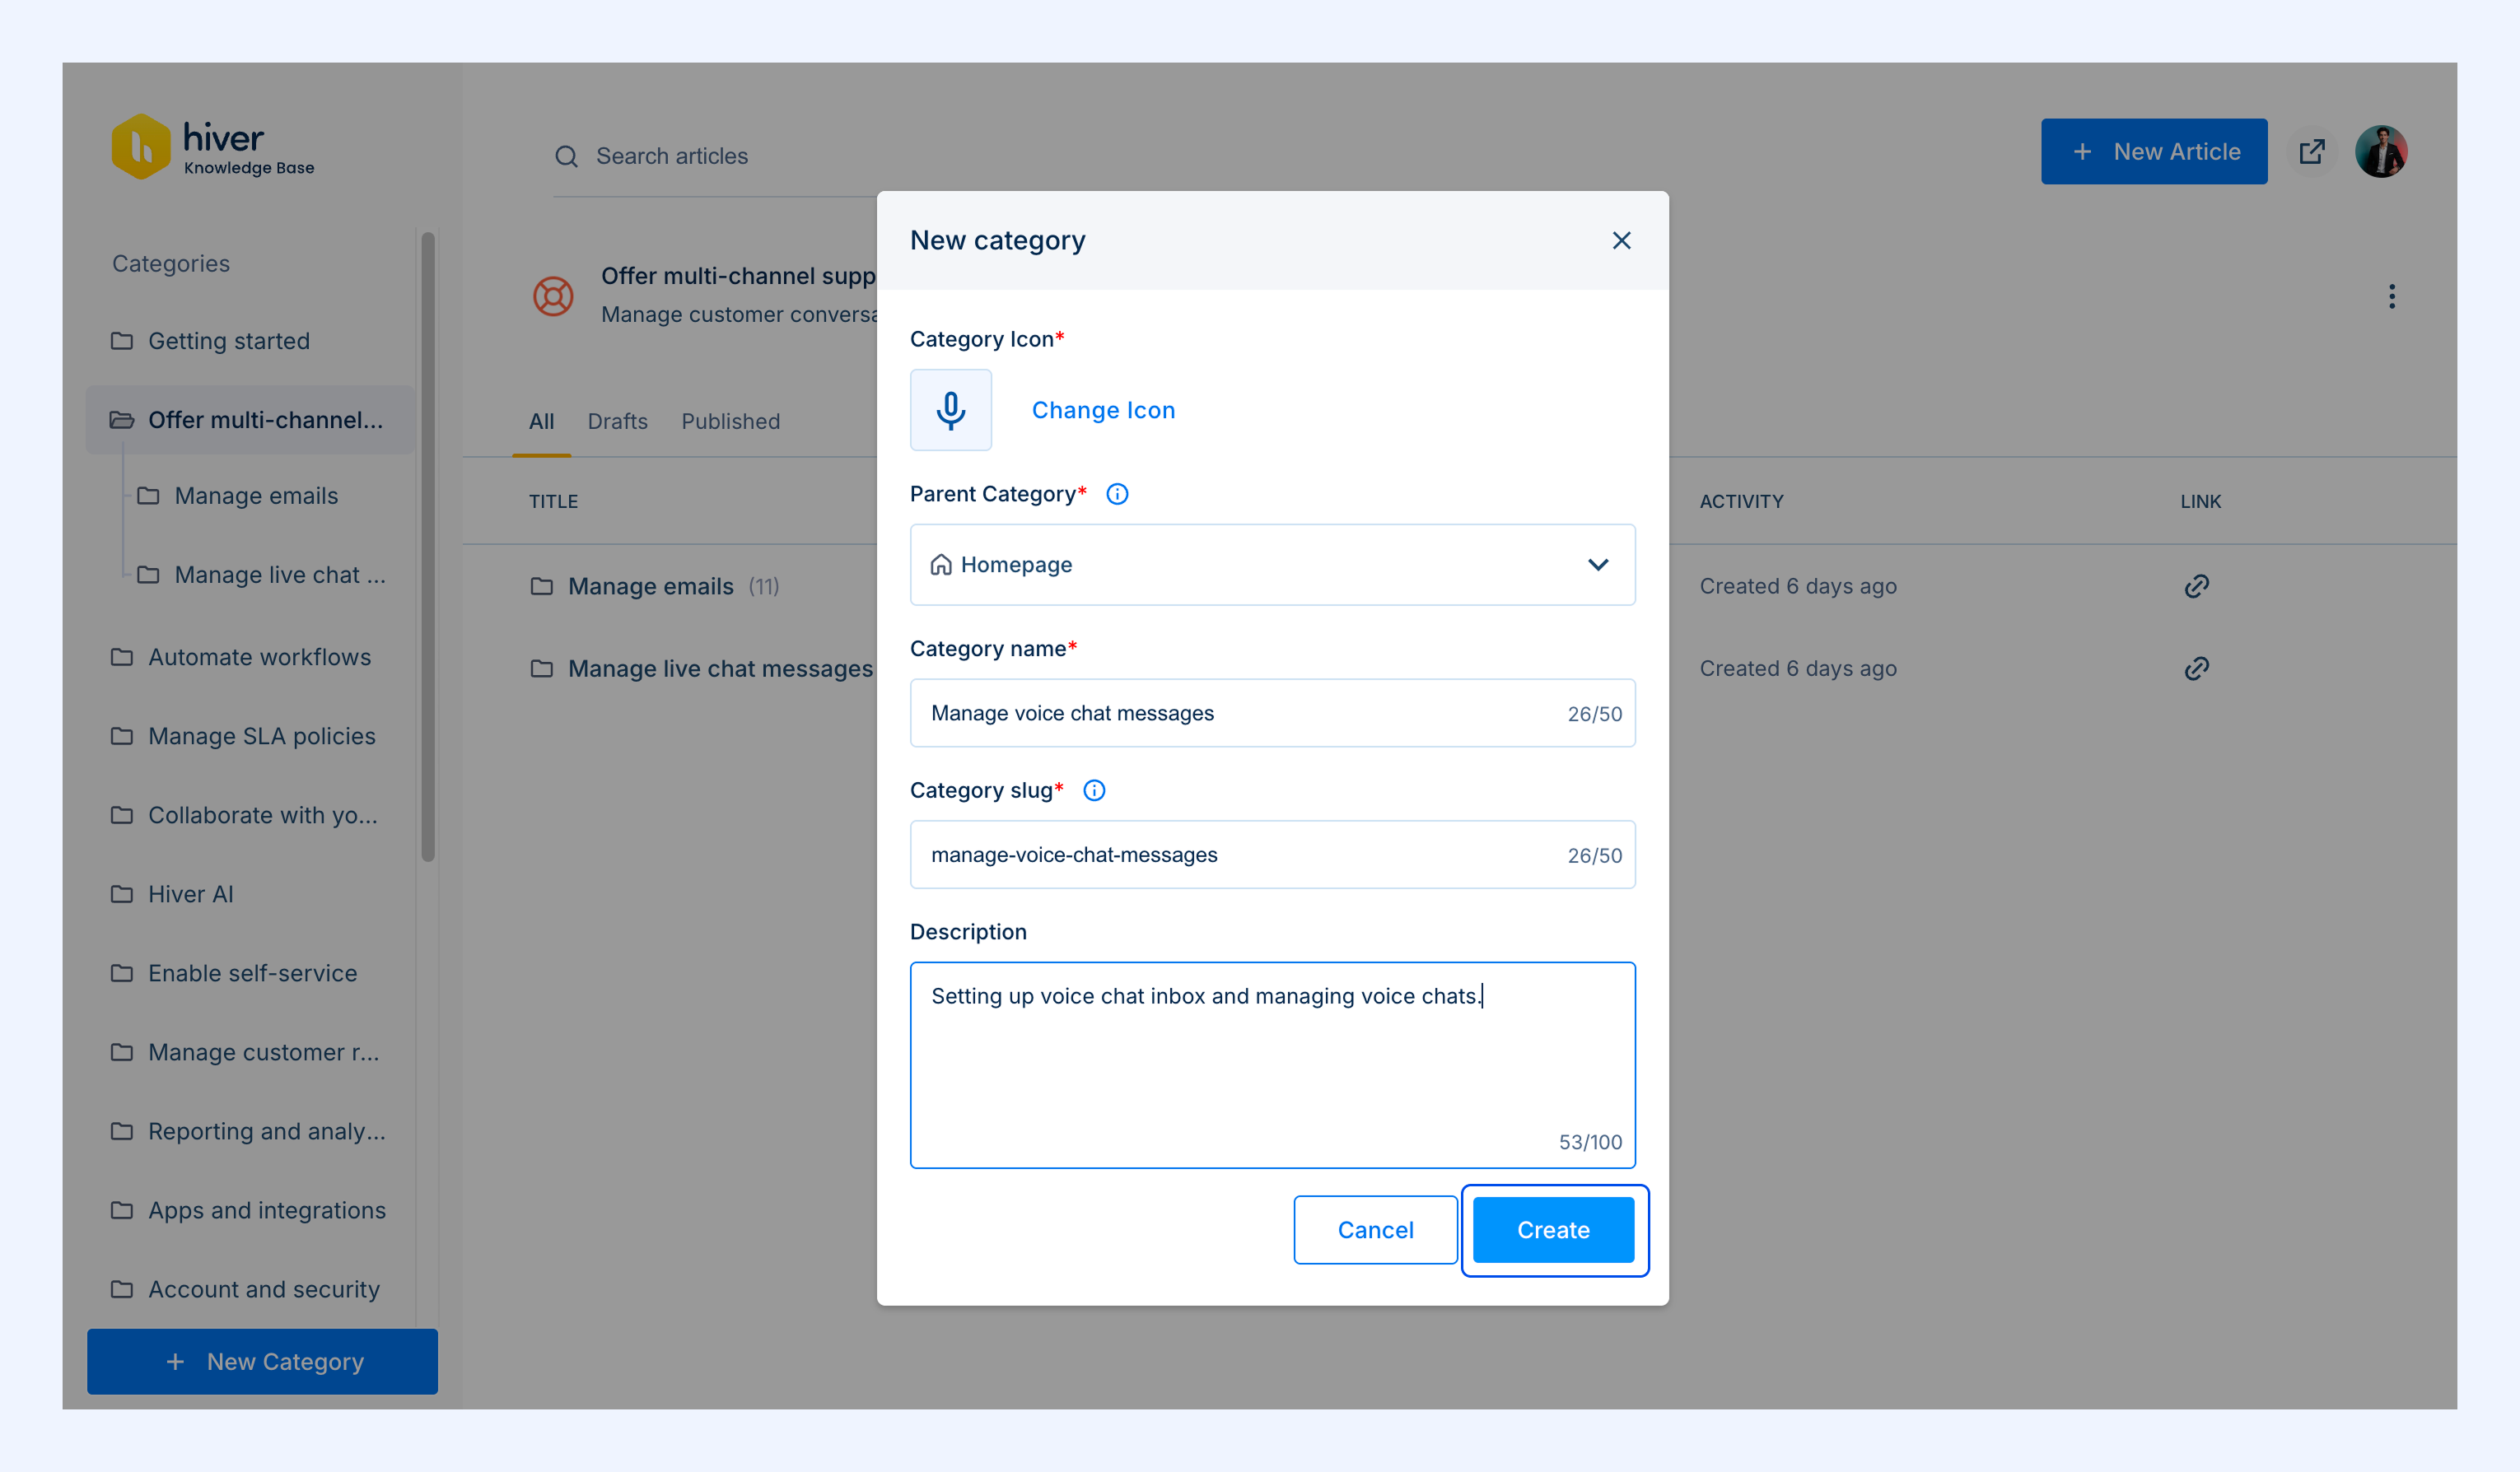Click the Category name input field
Viewport: 2520px width, 1472px height.
tap(1272, 713)
